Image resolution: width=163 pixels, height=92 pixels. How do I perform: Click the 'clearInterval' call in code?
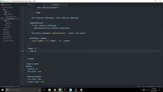pos(39,28)
